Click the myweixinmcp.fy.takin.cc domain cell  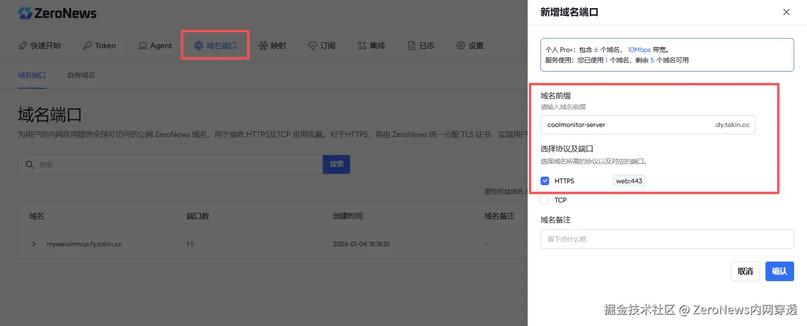coord(85,244)
